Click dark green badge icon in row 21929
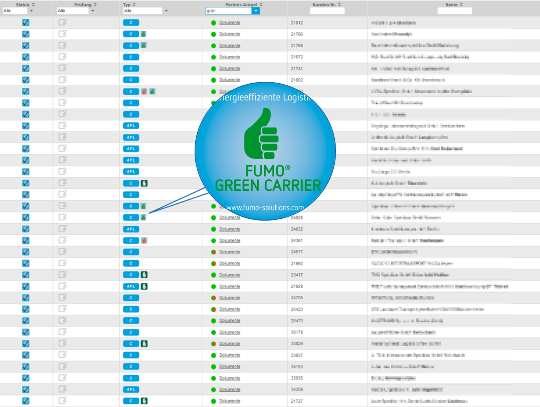The width and height of the screenshot is (540, 407). pyautogui.click(x=144, y=286)
